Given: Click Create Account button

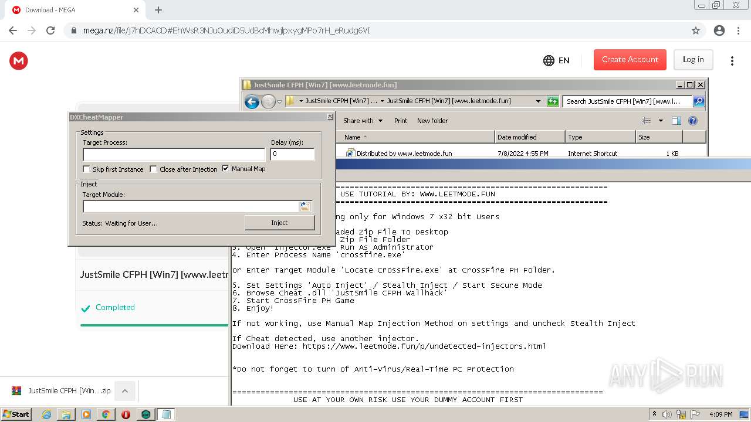Looking at the screenshot, I should coord(630,60).
